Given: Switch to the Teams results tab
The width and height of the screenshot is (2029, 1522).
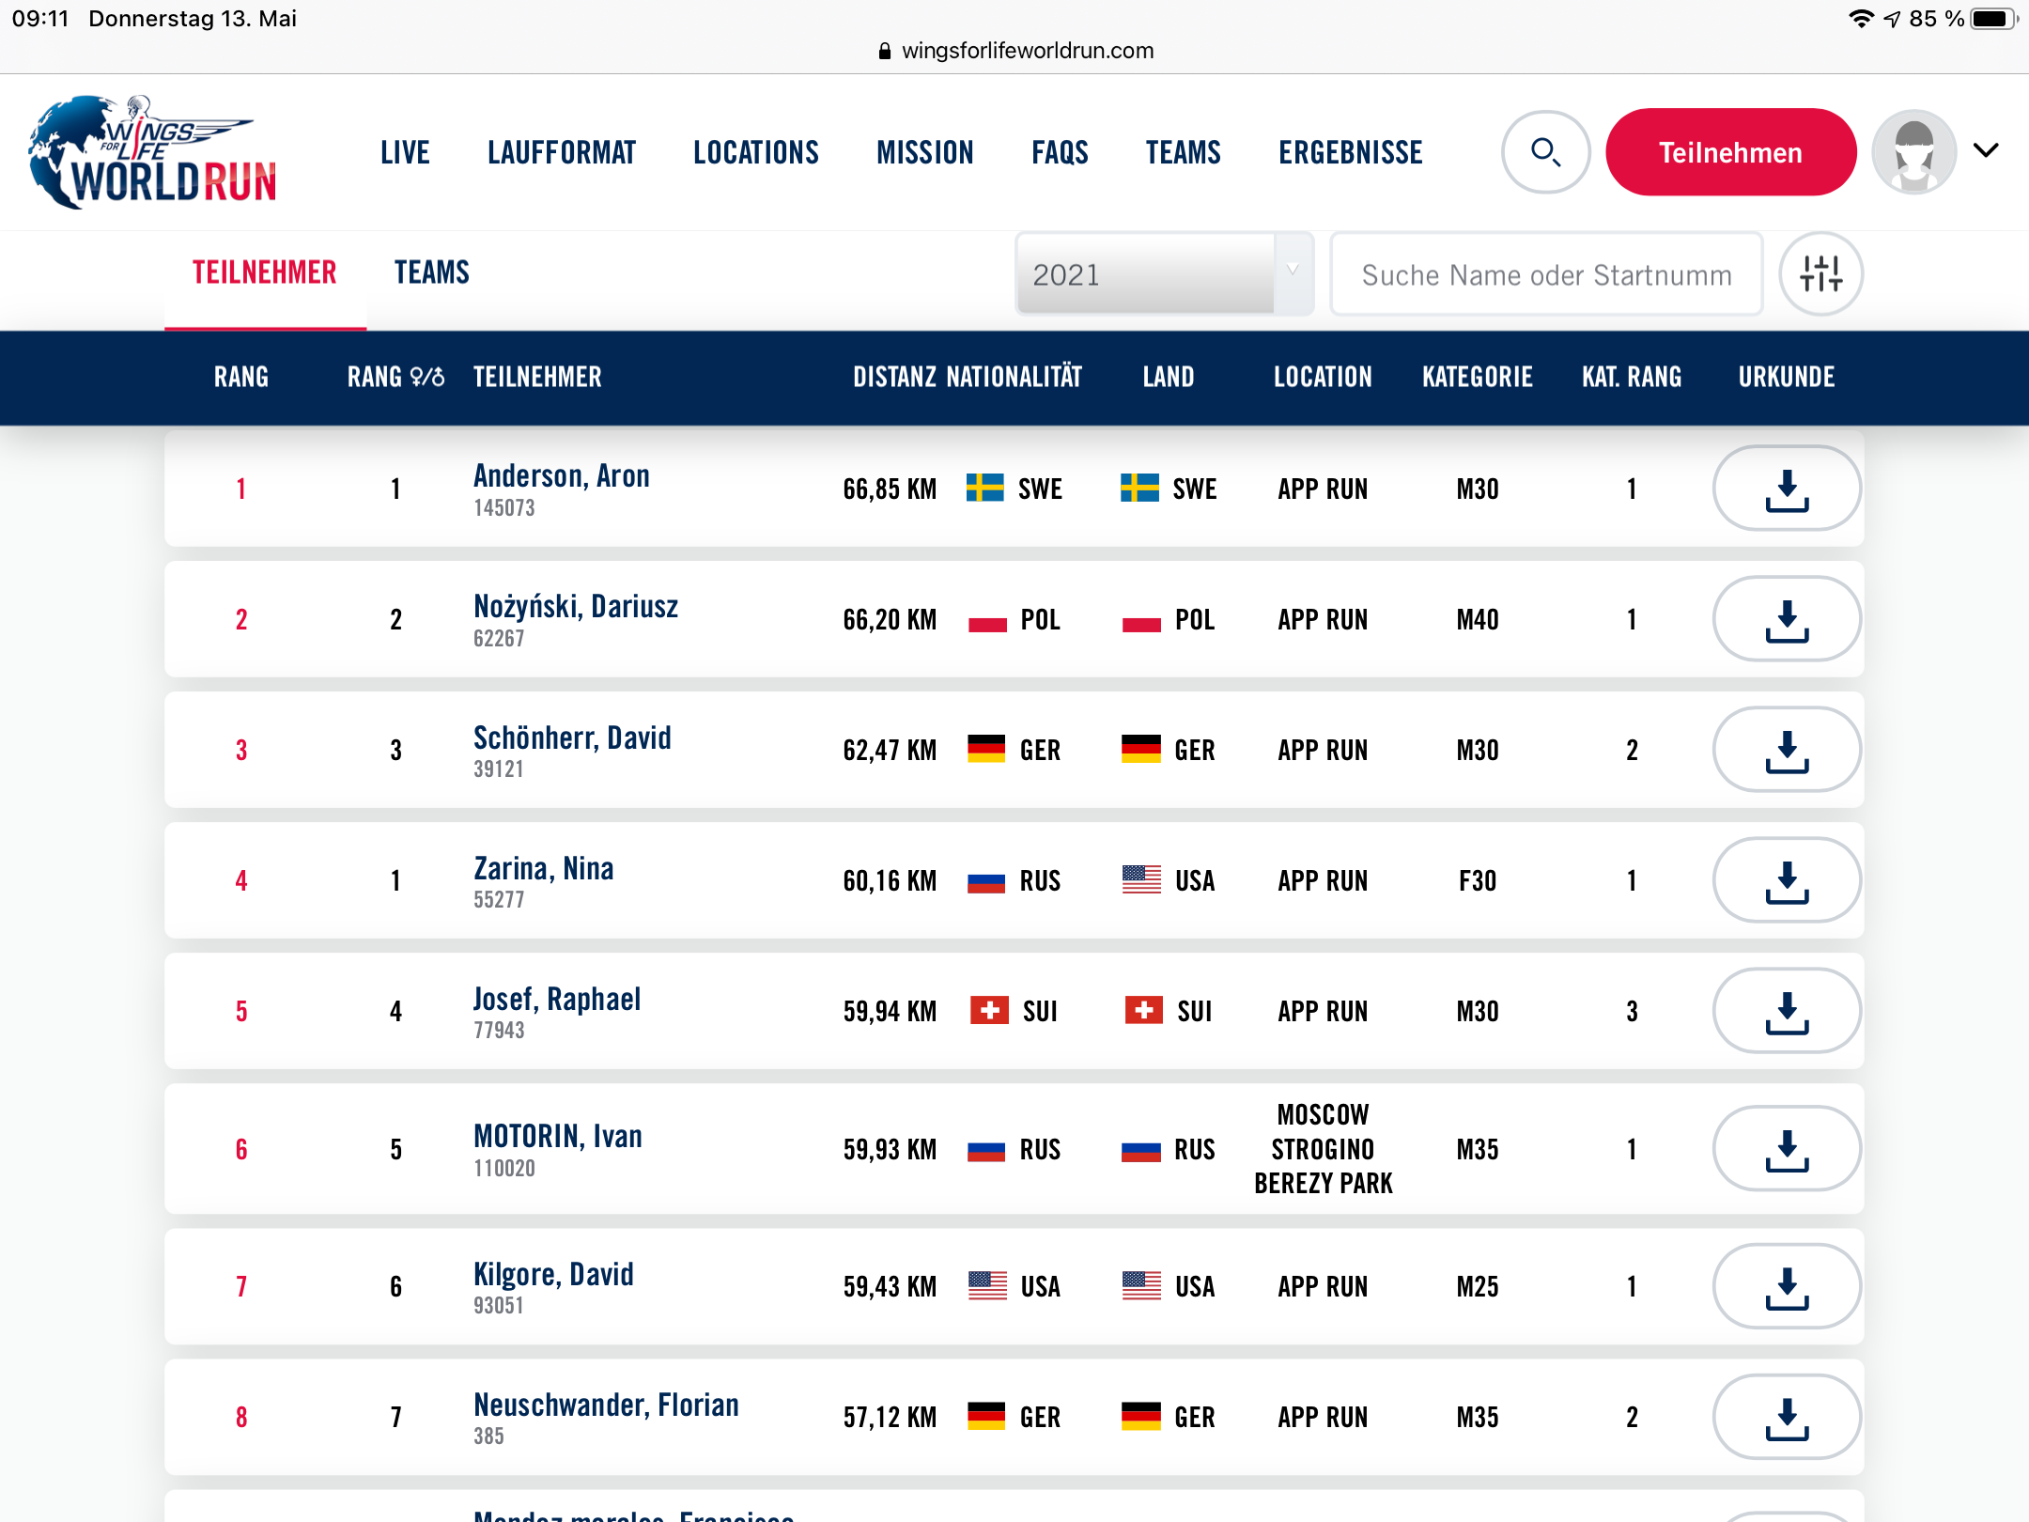Looking at the screenshot, I should 431,272.
